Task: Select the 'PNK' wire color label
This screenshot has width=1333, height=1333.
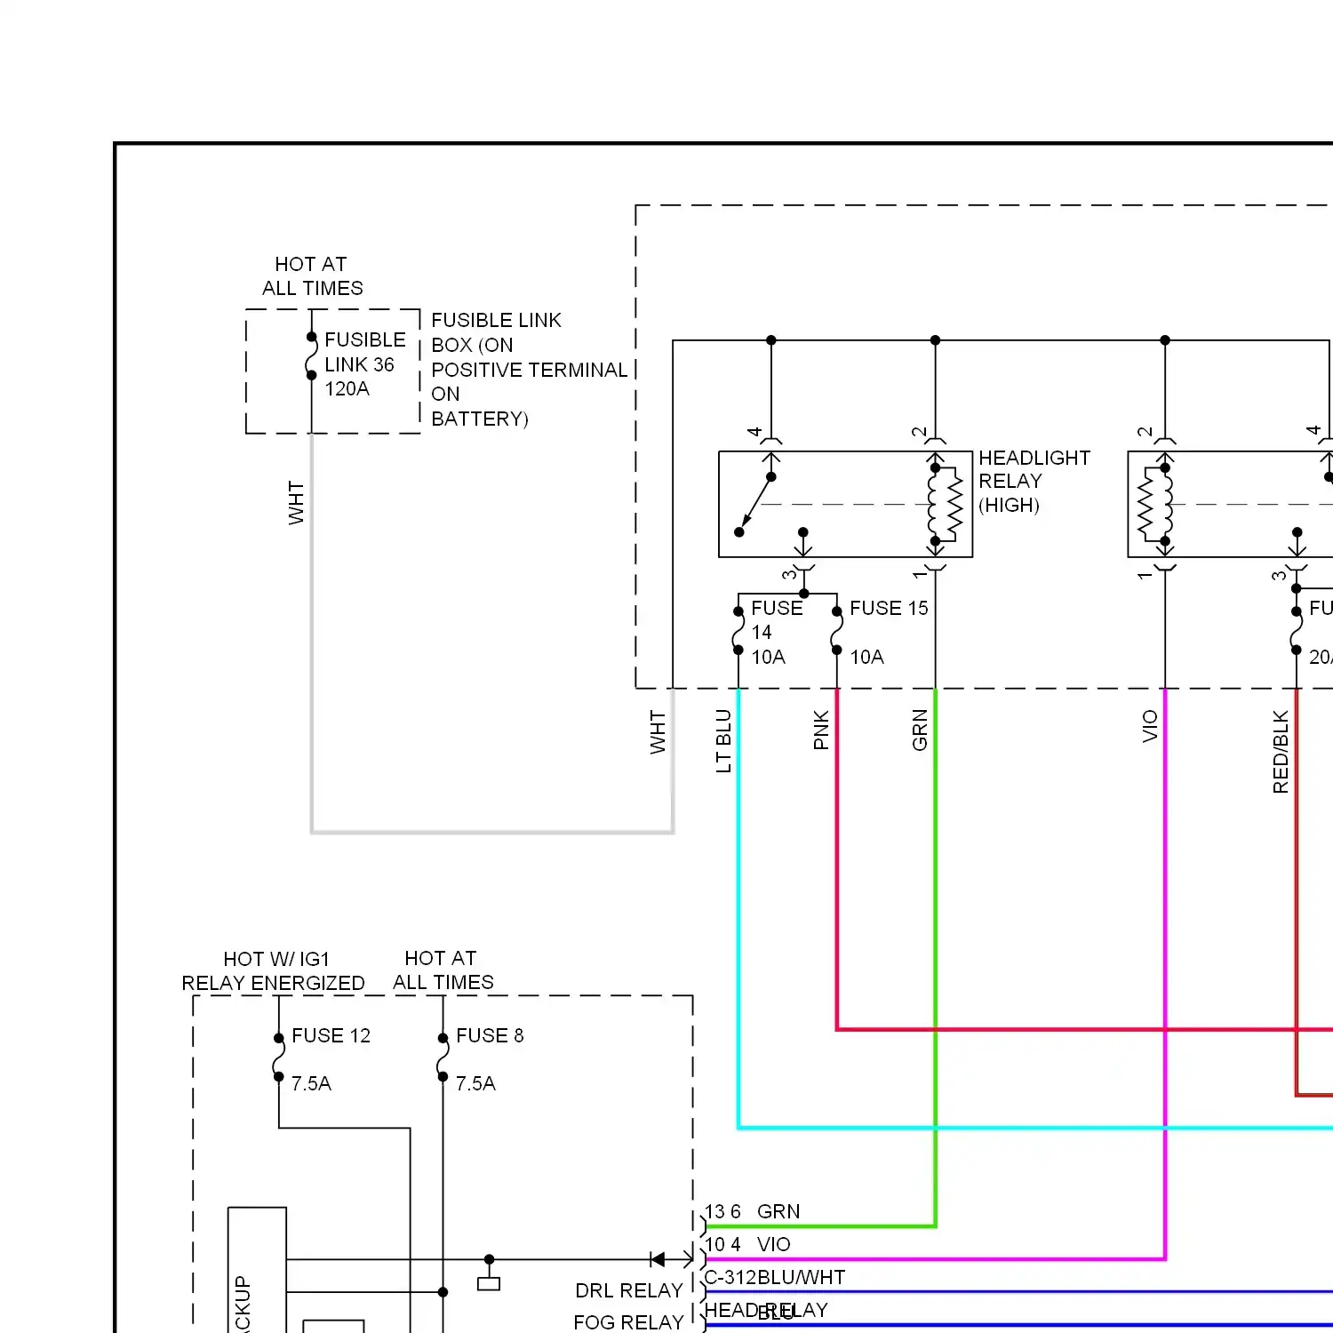Action: (821, 730)
